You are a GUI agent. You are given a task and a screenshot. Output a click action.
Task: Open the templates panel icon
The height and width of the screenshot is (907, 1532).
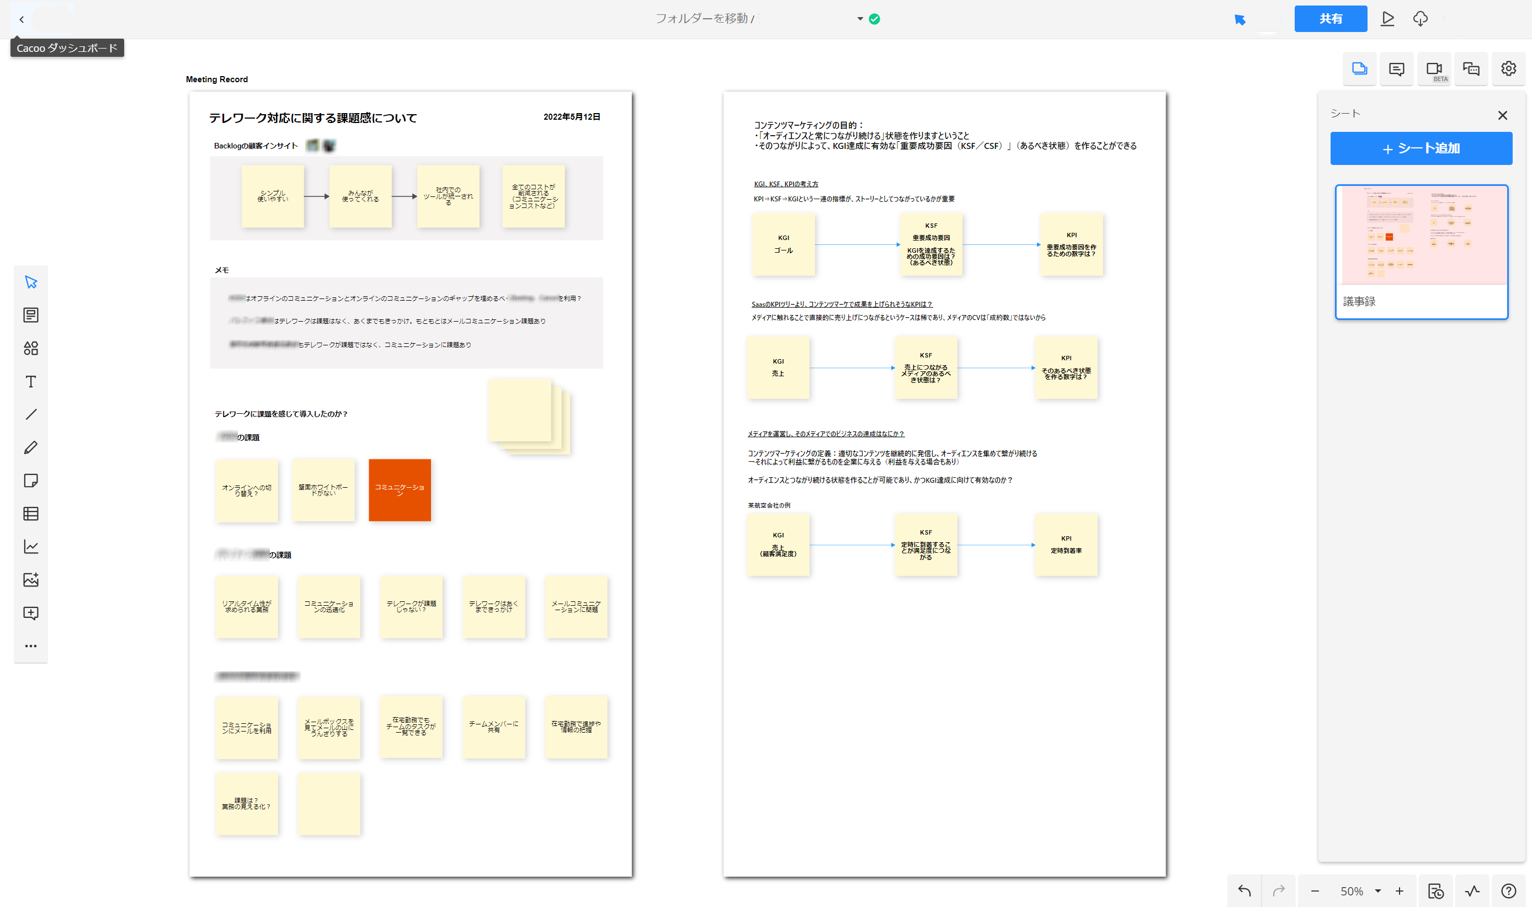(x=31, y=315)
